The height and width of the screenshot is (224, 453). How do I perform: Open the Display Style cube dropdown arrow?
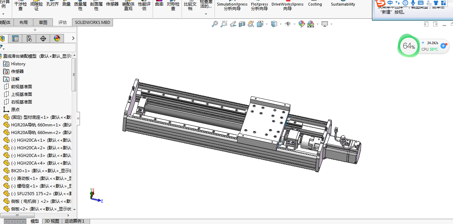(x=281, y=24)
